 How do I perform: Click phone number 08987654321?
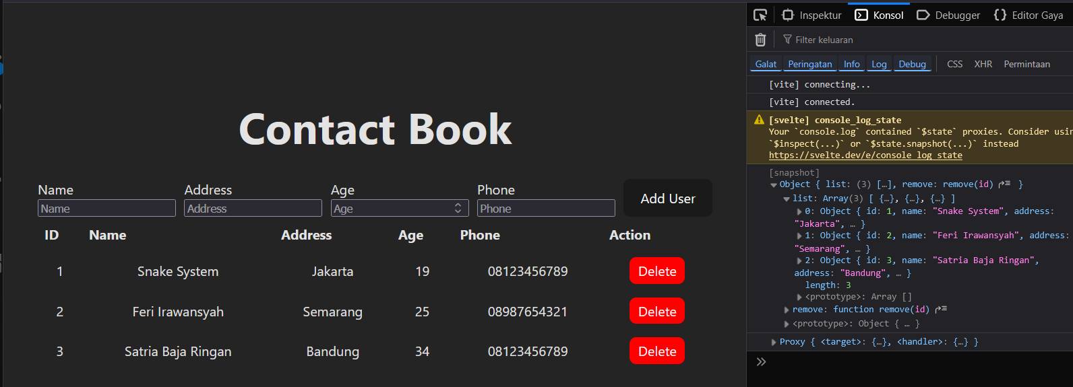528,312
